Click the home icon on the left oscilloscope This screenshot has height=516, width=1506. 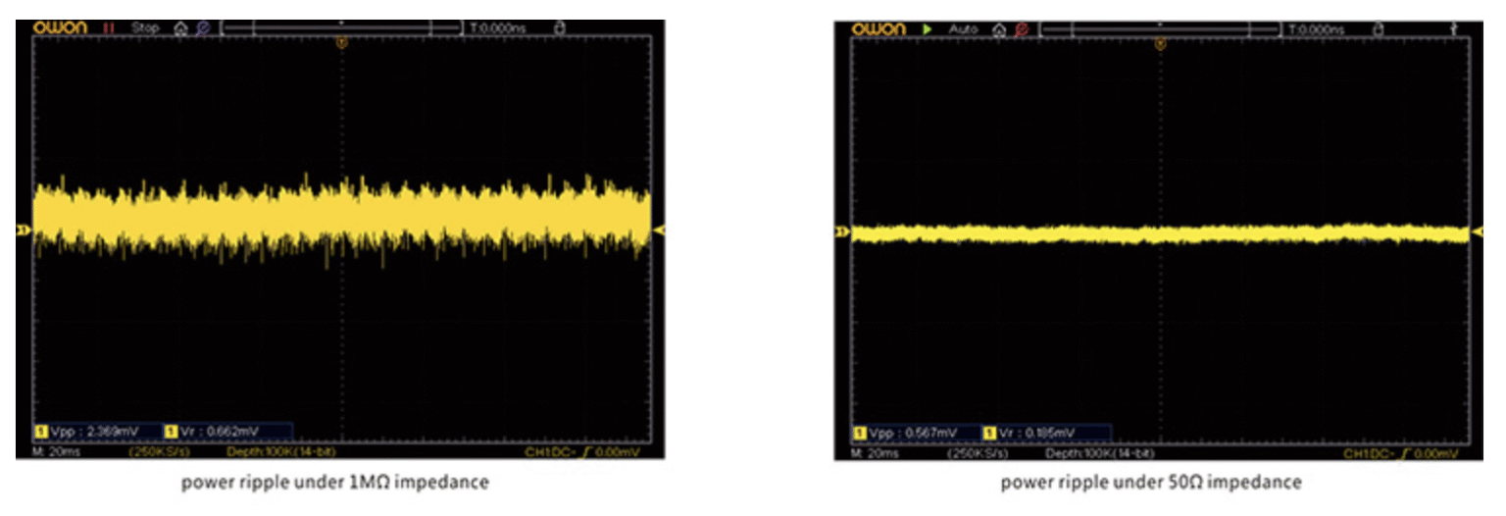point(180,28)
